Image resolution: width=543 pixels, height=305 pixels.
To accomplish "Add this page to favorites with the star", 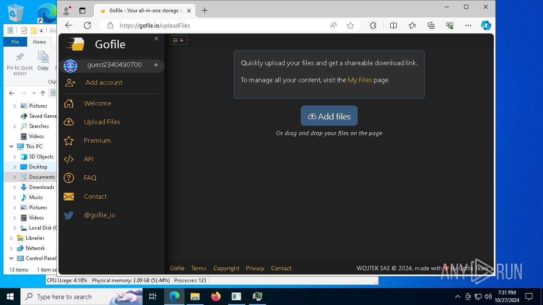I will pyautogui.click(x=350, y=25).
